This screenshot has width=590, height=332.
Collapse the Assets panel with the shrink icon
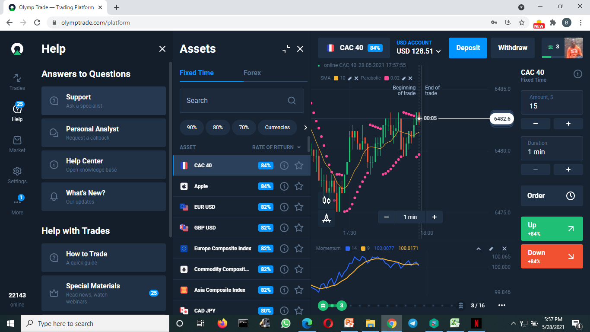286,49
